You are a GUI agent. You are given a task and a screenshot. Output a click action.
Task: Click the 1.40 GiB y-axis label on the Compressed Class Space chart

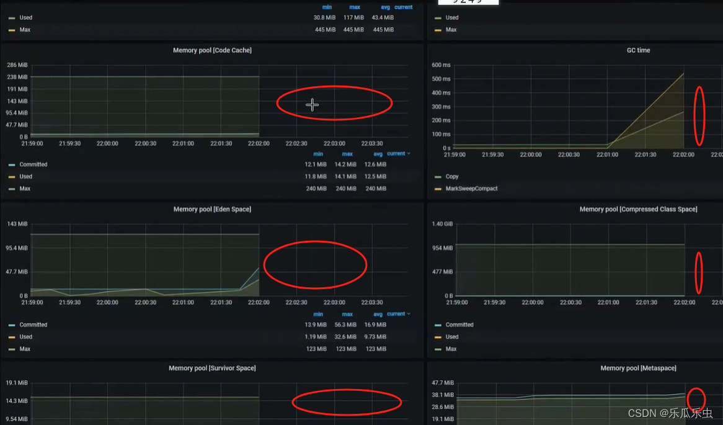coord(442,224)
